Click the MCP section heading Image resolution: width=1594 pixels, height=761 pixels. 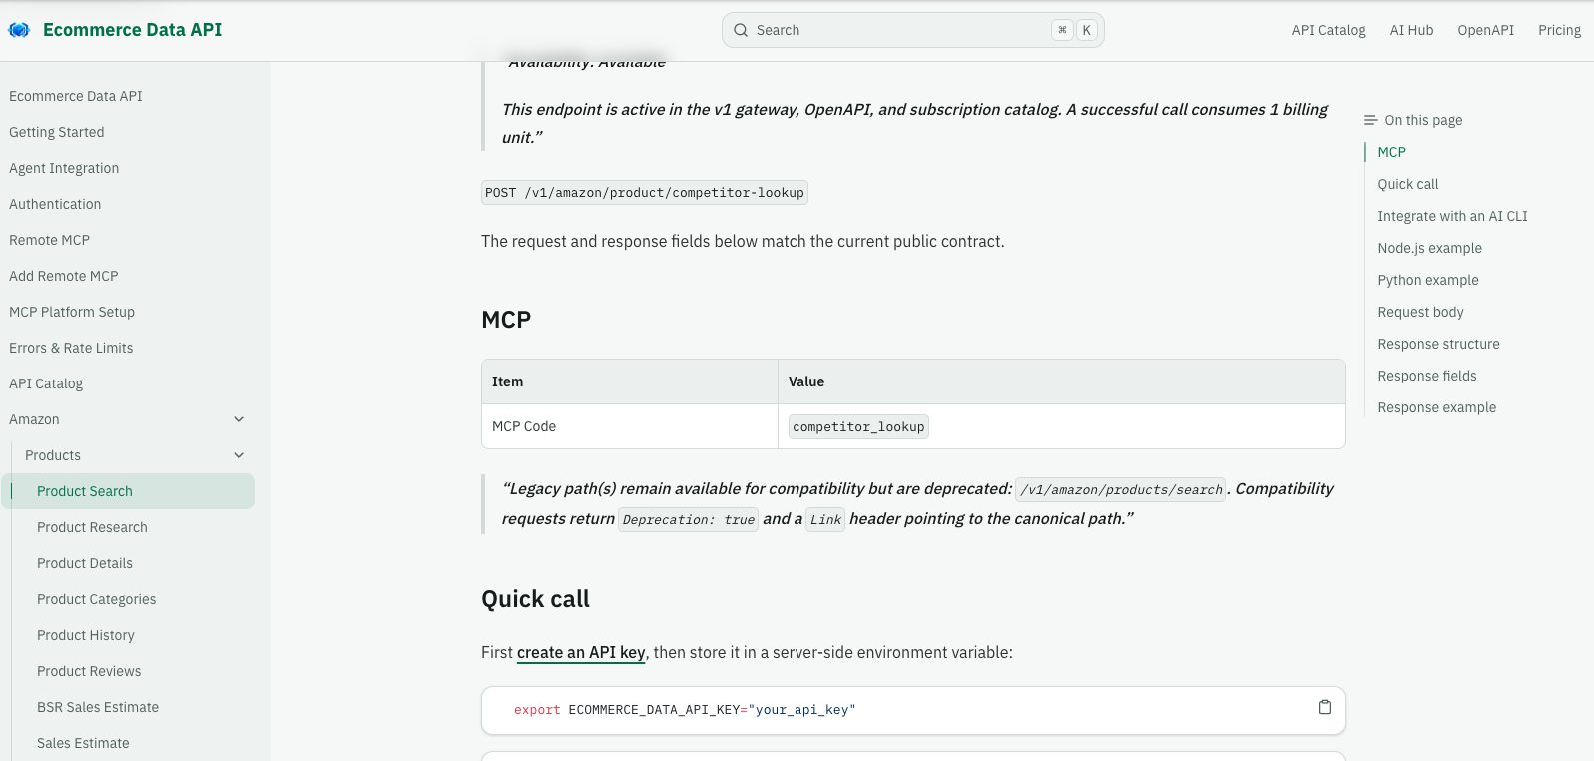click(506, 320)
